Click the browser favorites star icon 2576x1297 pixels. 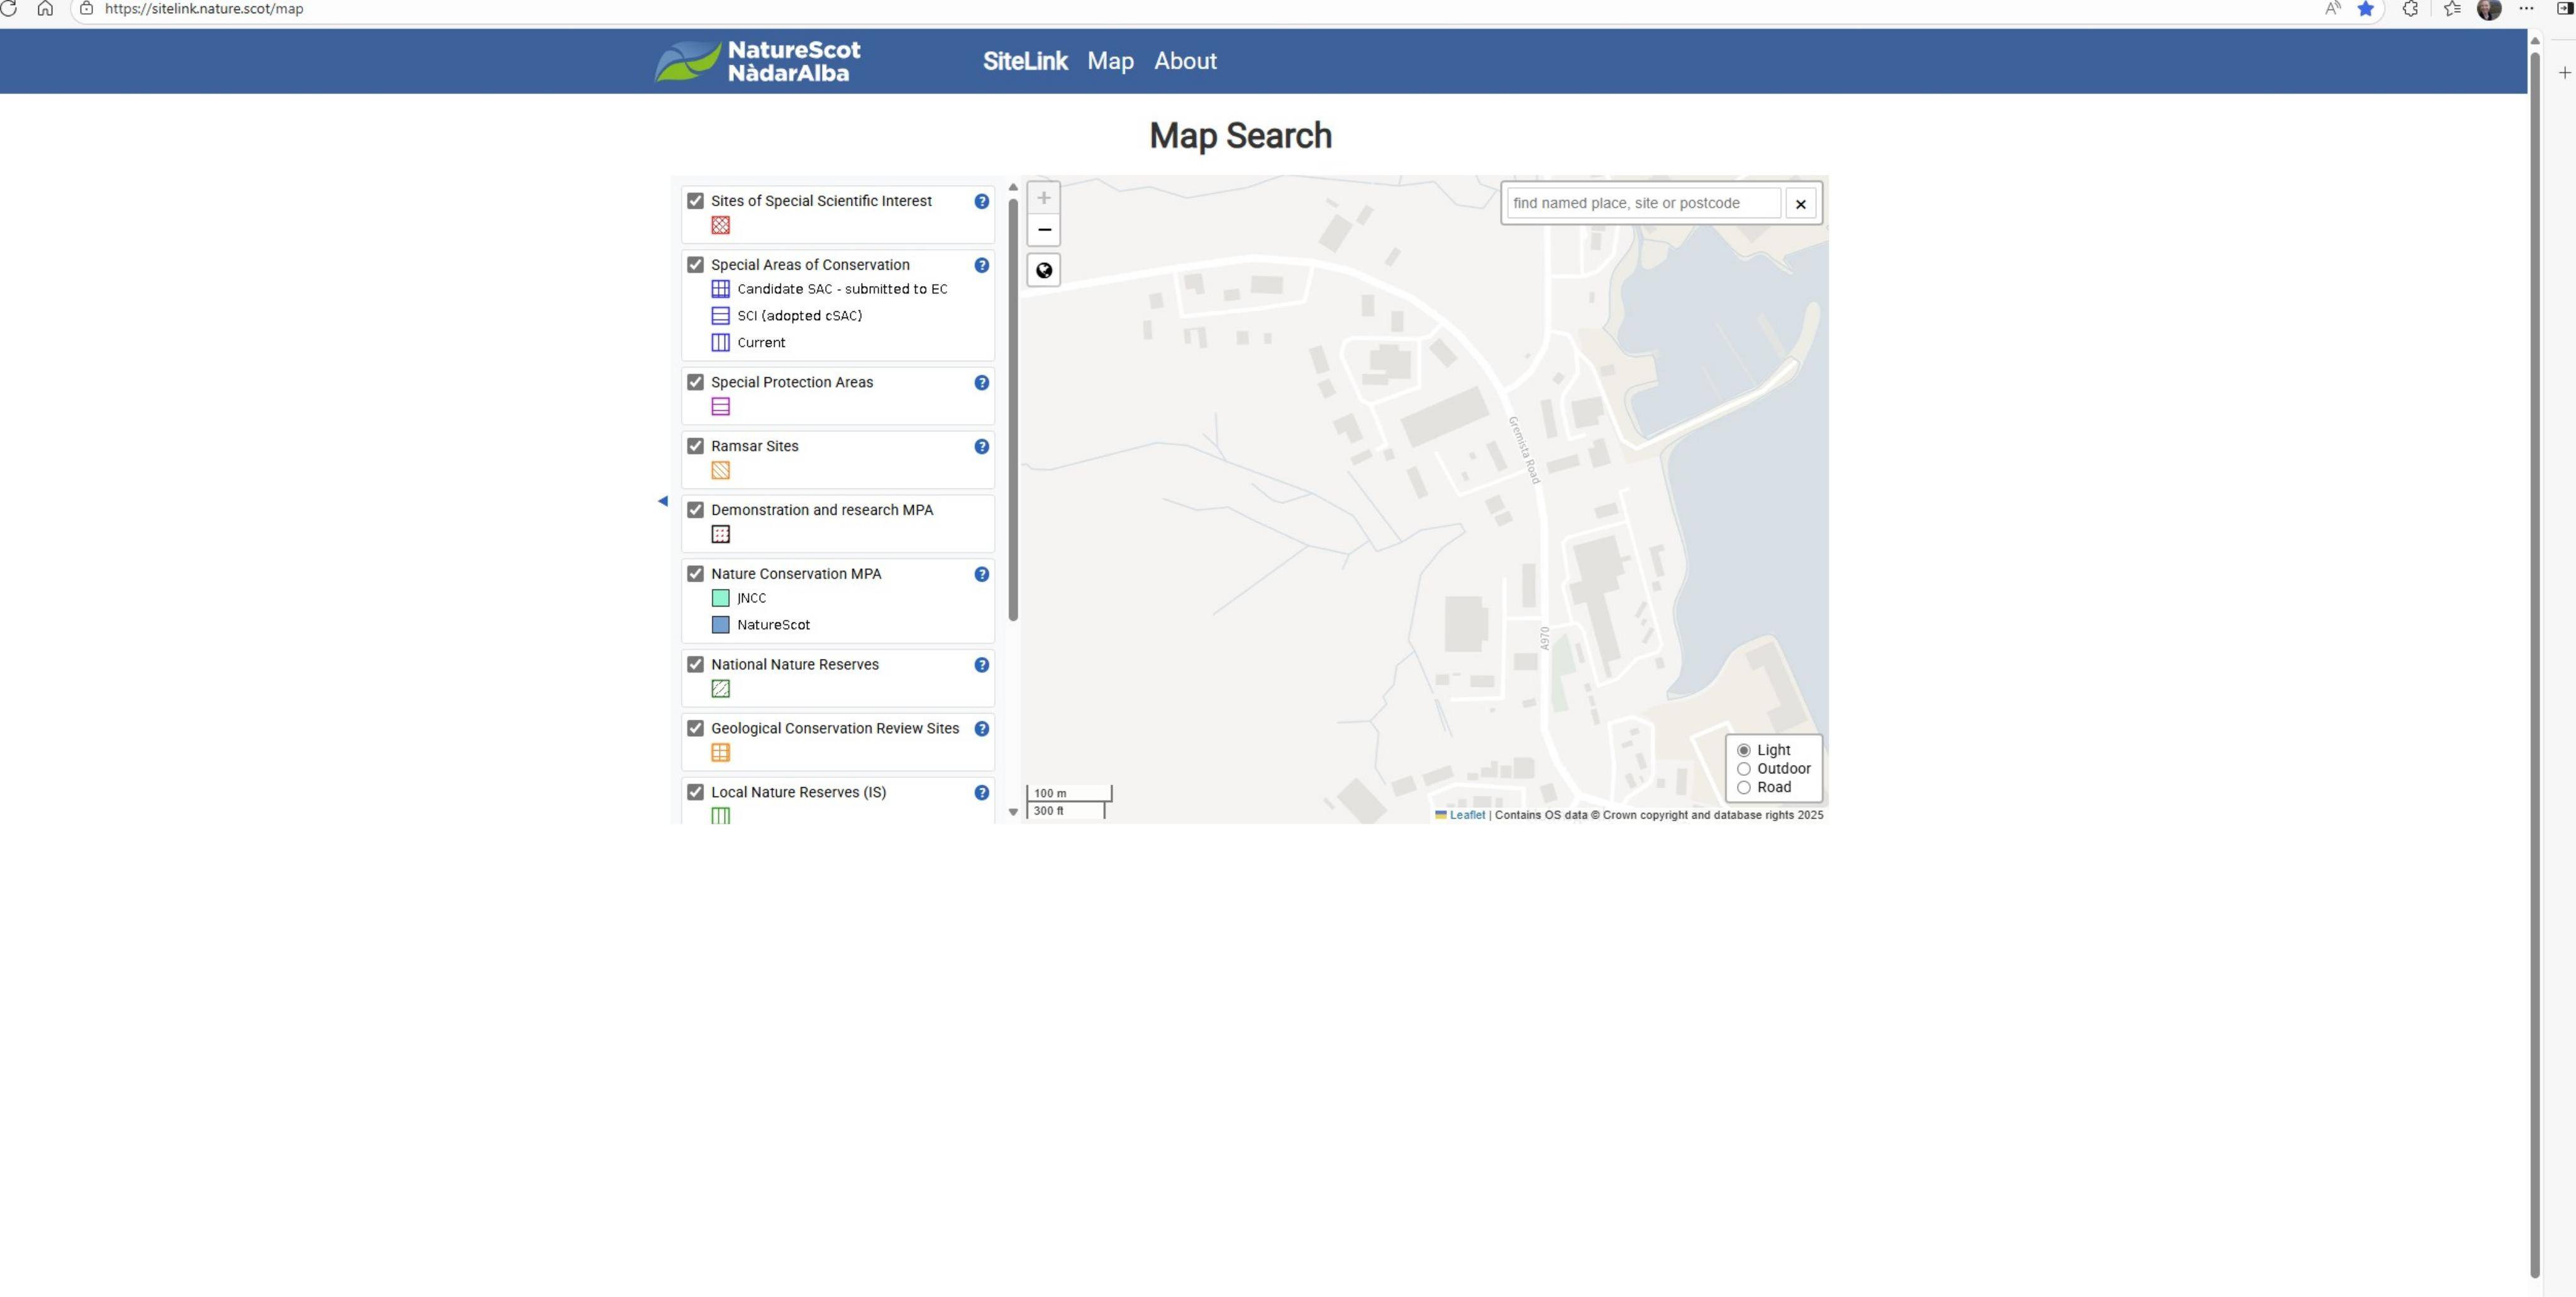click(x=2365, y=9)
